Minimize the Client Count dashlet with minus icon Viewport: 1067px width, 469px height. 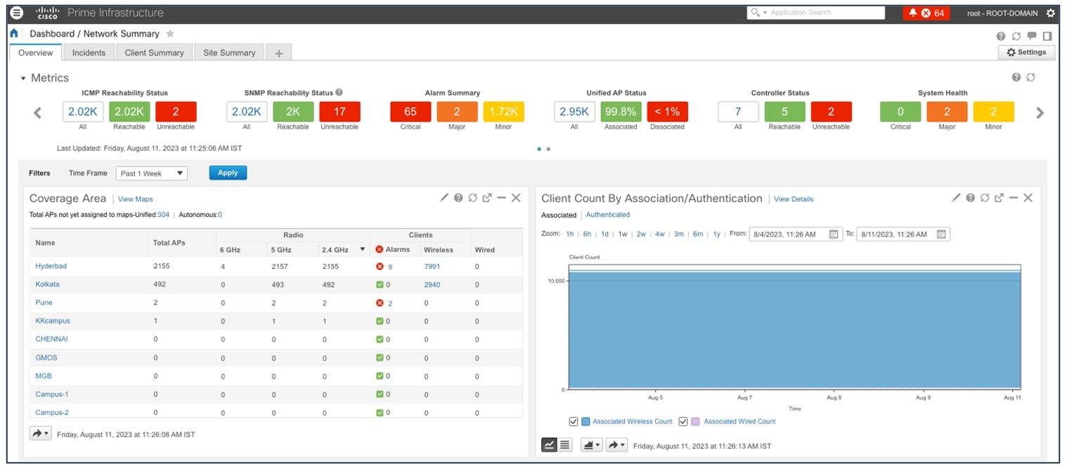[1013, 198]
